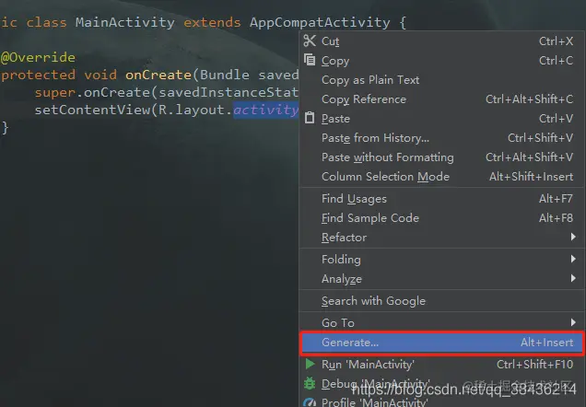
Task: Select Profile 'MainActivity' entry
Action: tap(442, 401)
